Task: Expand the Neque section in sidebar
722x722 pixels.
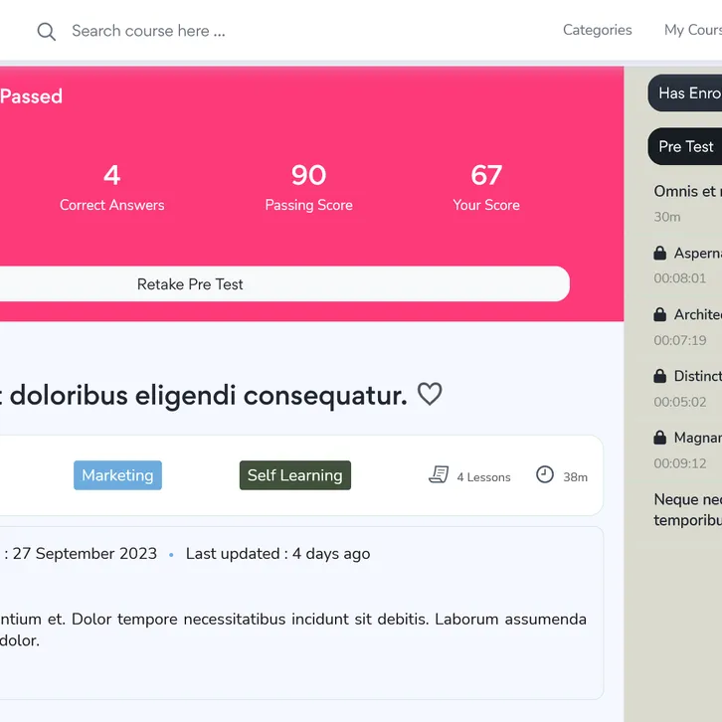Action: tap(687, 509)
